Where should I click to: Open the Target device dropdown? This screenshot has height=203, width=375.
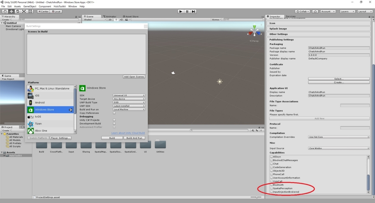tap(129, 99)
